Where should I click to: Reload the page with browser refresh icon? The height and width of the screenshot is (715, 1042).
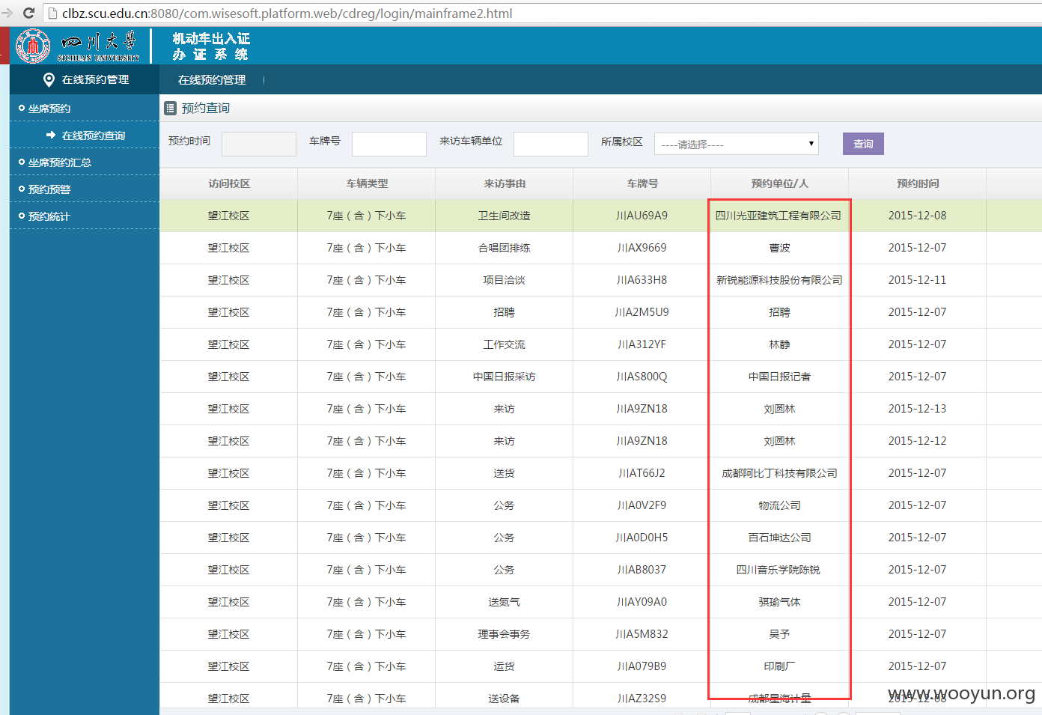pos(29,13)
